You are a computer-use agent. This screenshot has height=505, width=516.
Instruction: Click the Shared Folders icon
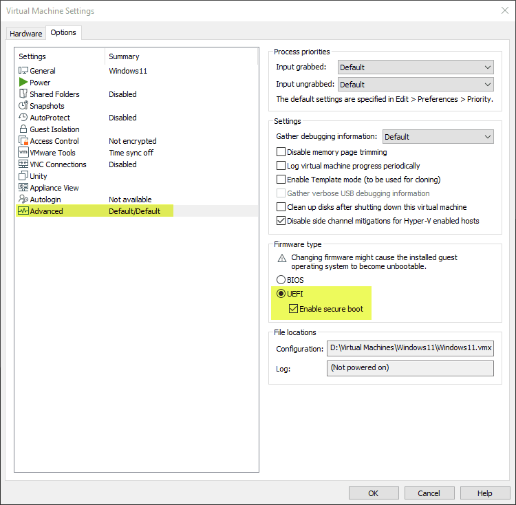[23, 94]
